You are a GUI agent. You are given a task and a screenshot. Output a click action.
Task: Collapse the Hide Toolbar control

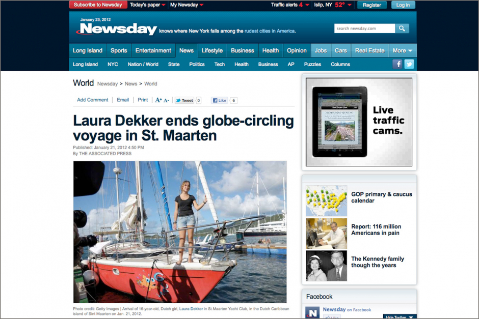(x=400, y=316)
